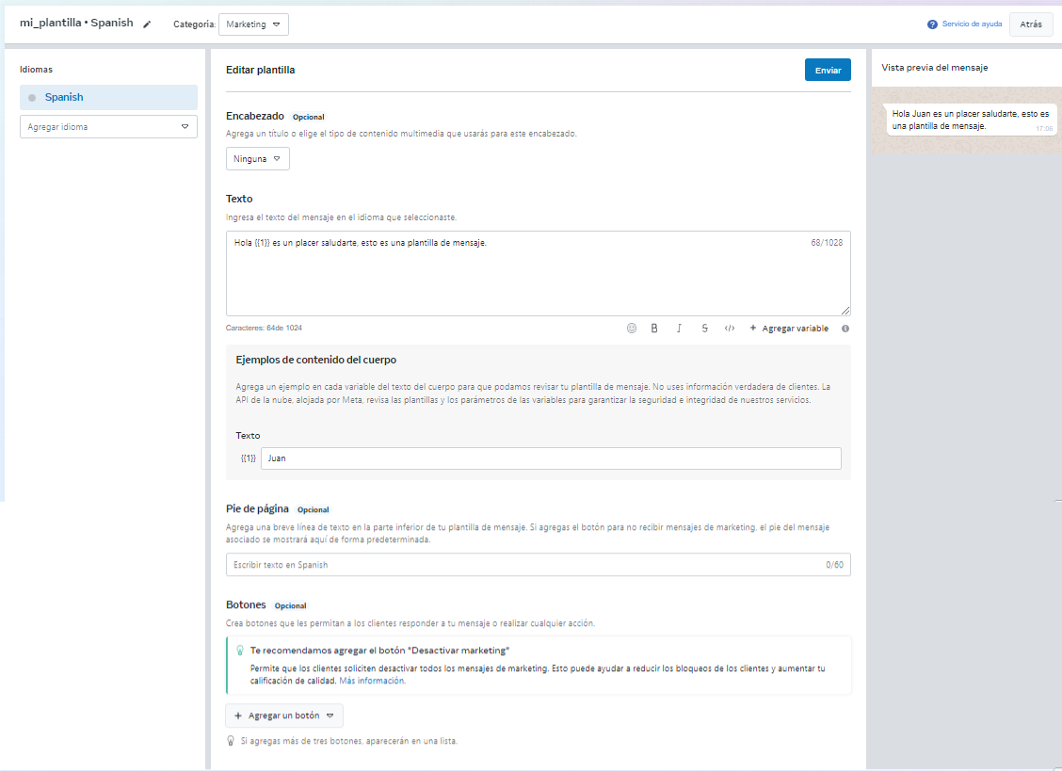Open the emoji picker

pos(632,329)
